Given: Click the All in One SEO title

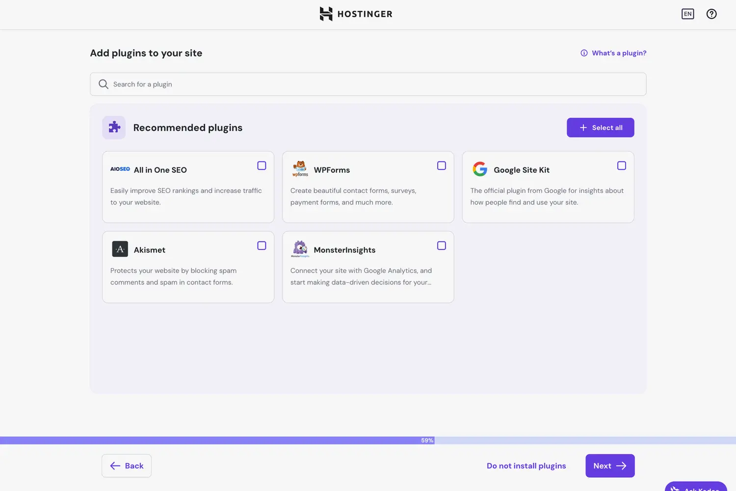Looking at the screenshot, I should pos(160,170).
